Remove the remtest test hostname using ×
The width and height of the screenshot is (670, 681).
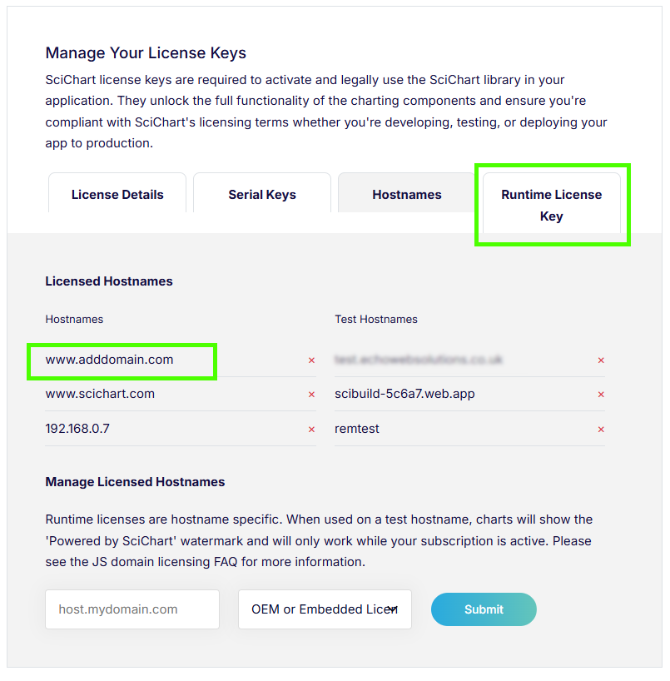pos(601,429)
